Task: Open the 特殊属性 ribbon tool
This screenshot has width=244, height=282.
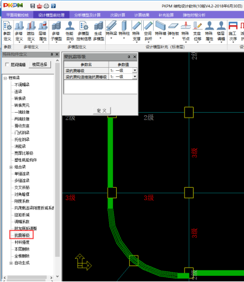Action: (x=210, y=31)
